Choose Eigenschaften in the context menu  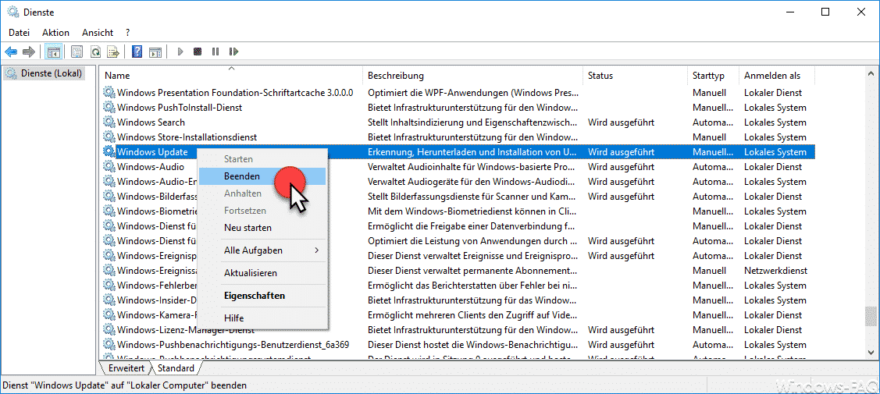coord(262,296)
